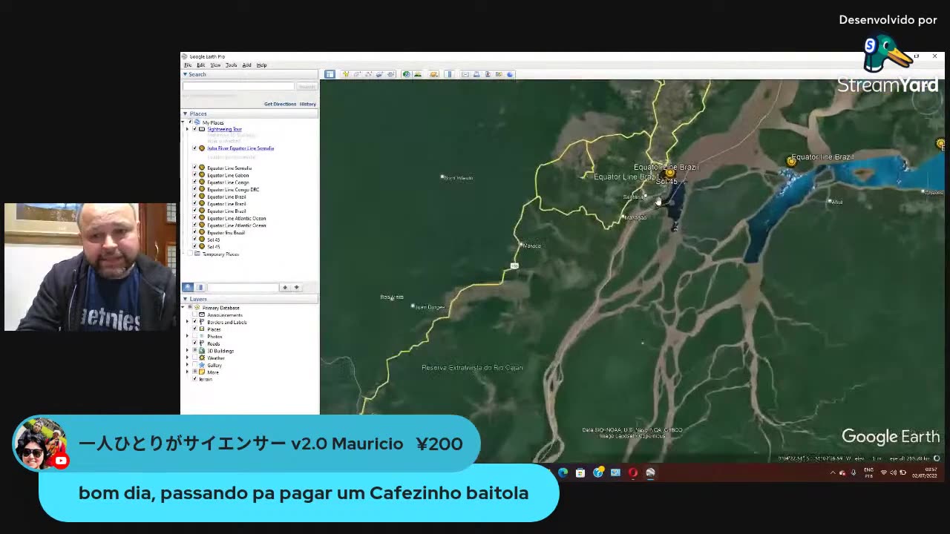Click the top Search input field
The height and width of the screenshot is (534, 950).
[x=238, y=86]
